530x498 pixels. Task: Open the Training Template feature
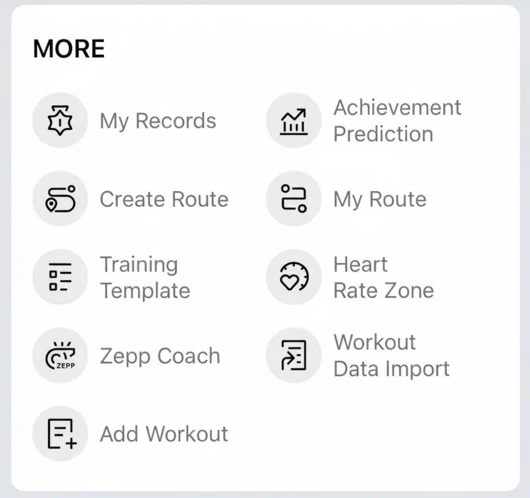[145, 277]
